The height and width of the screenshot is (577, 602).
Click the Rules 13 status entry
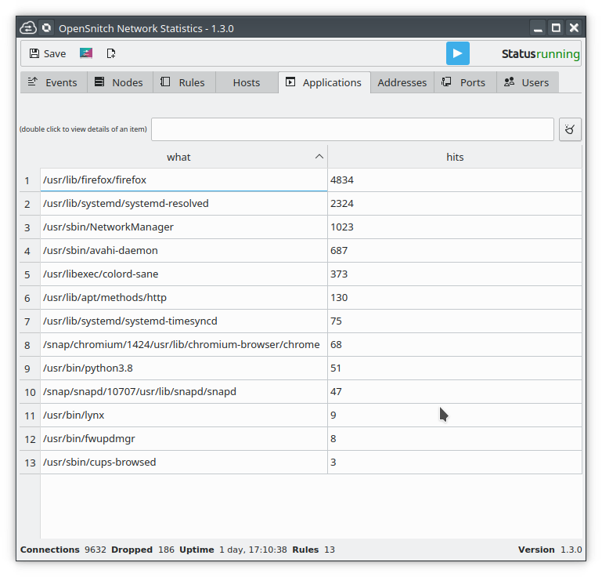313,550
